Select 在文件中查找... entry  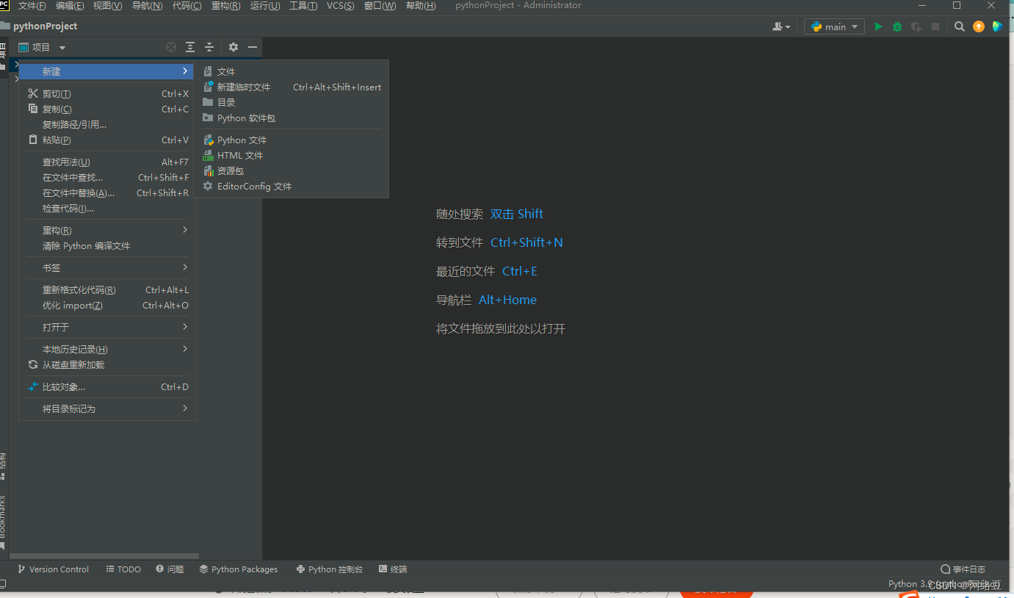click(x=107, y=177)
